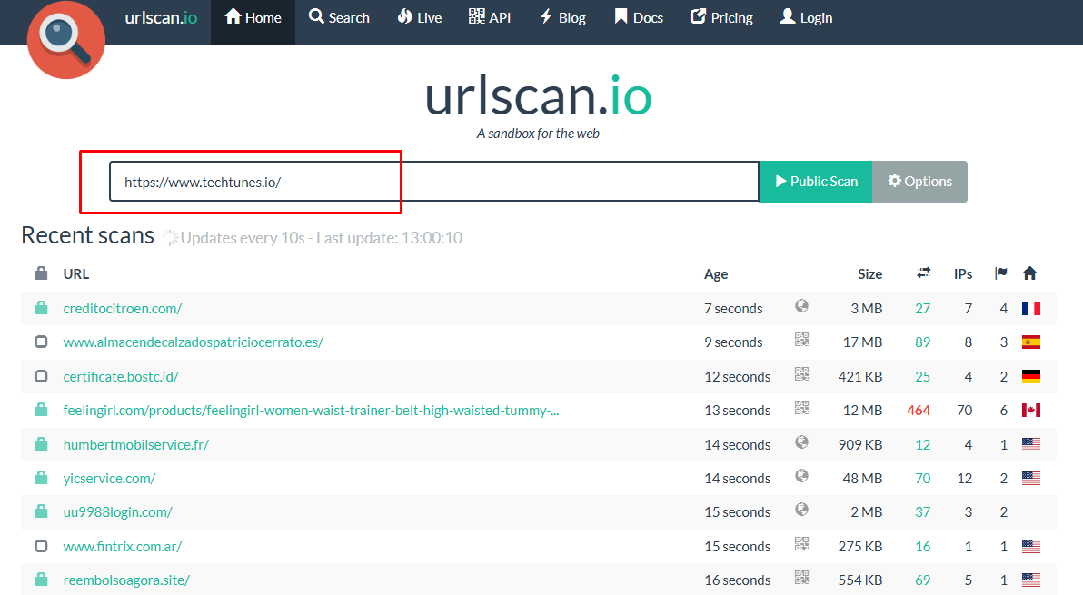The height and width of the screenshot is (595, 1083).
Task: Click the Blog lightning icon
Action: (x=545, y=16)
